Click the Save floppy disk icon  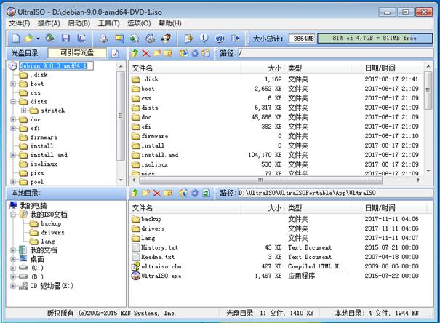click(65, 38)
